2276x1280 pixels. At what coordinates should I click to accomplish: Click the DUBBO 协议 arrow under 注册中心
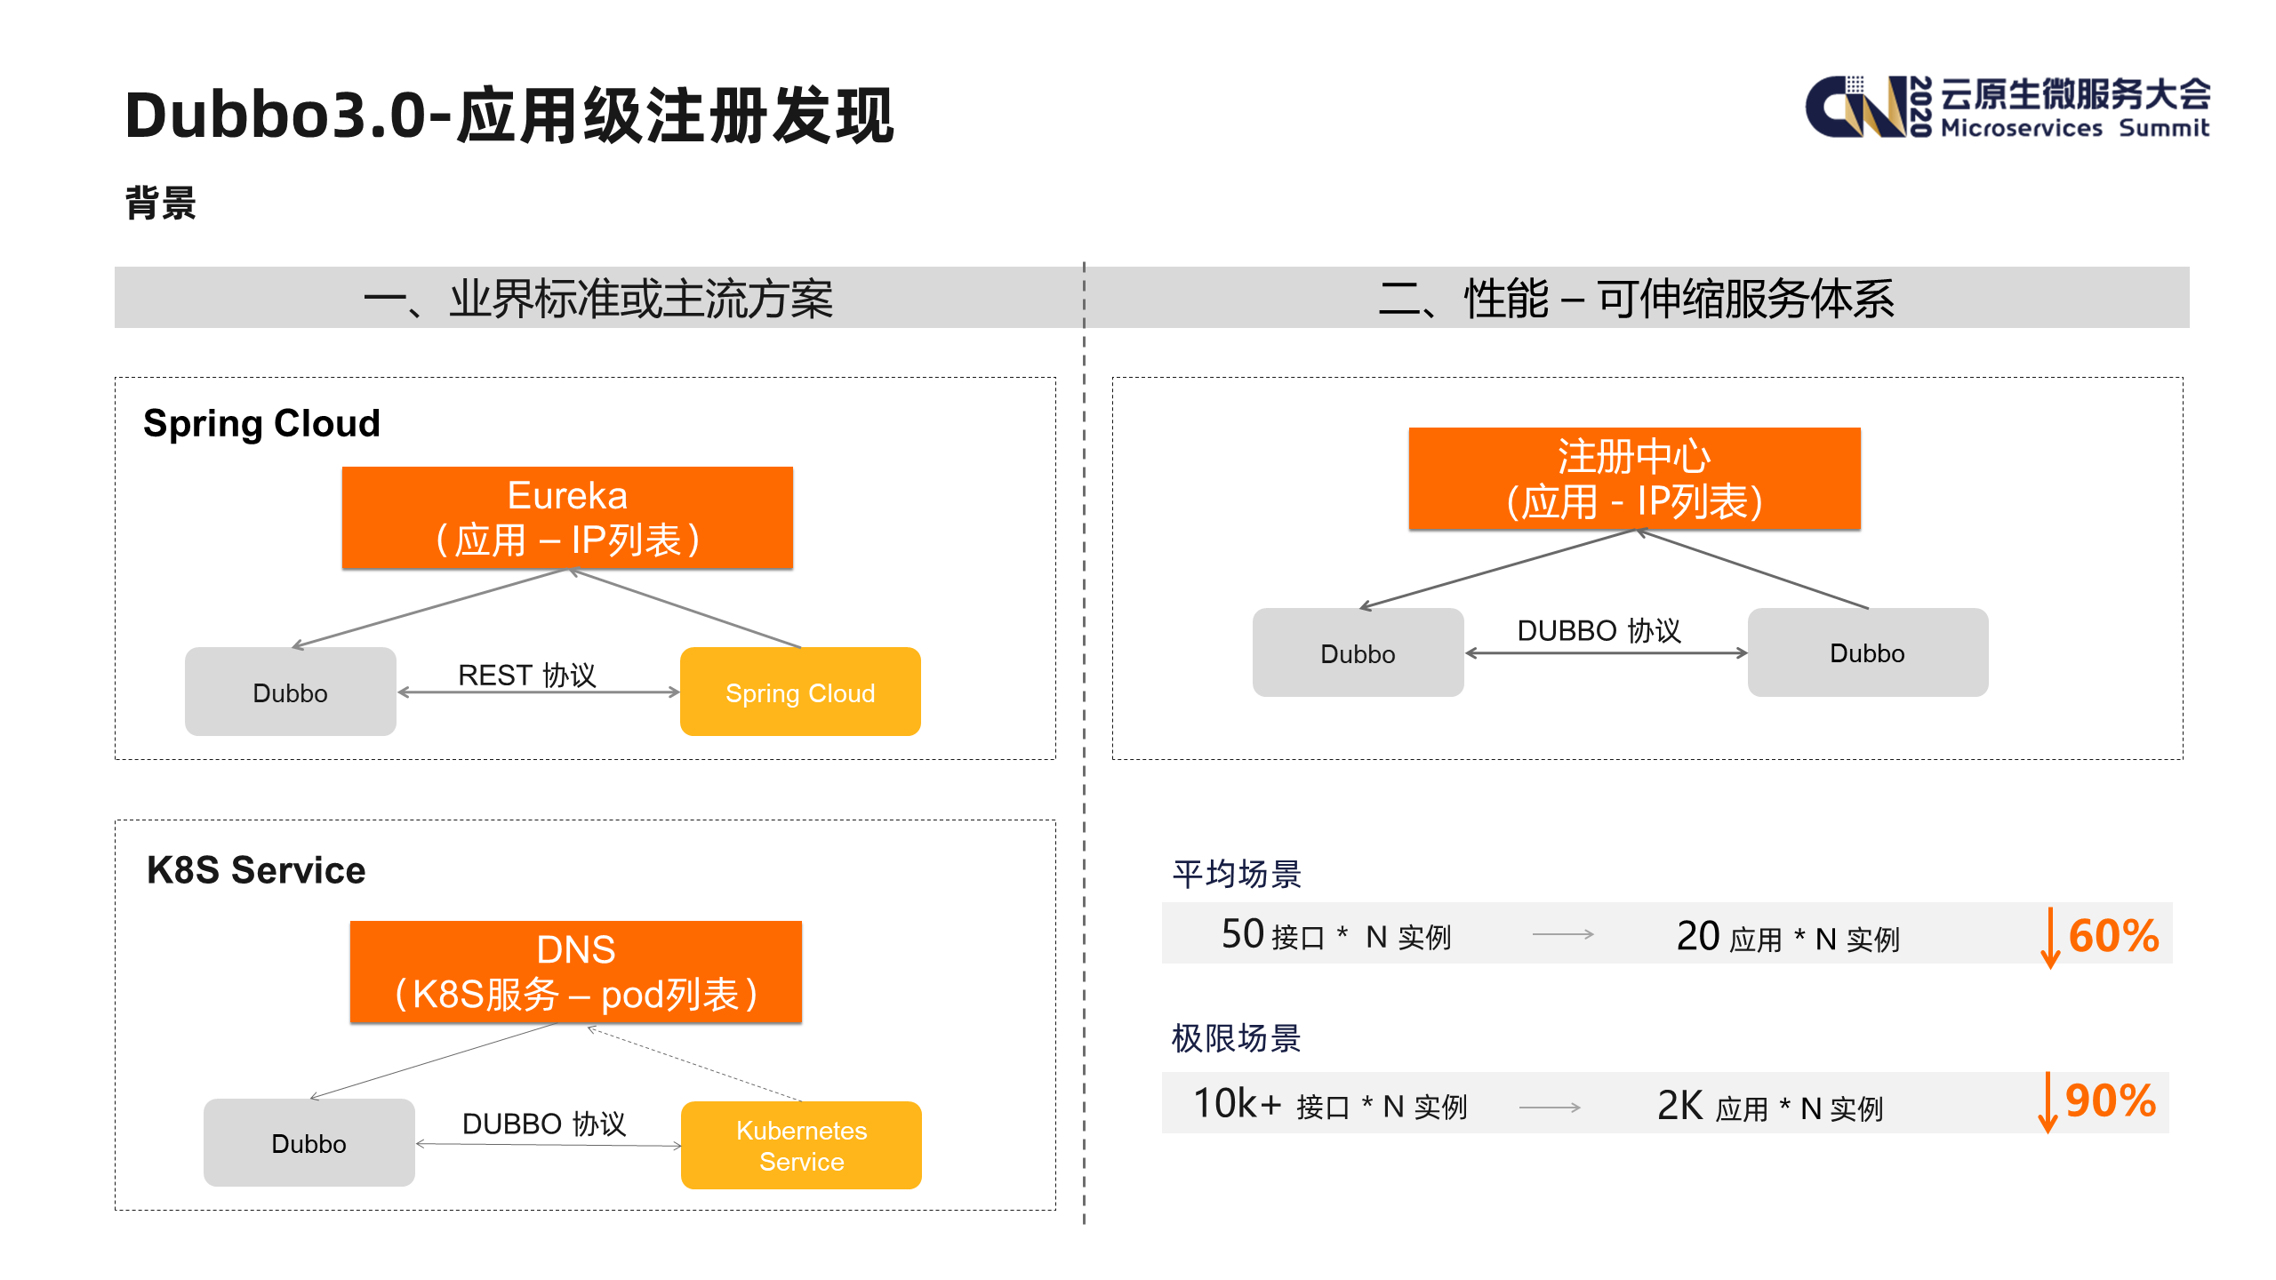coord(1606,653)
